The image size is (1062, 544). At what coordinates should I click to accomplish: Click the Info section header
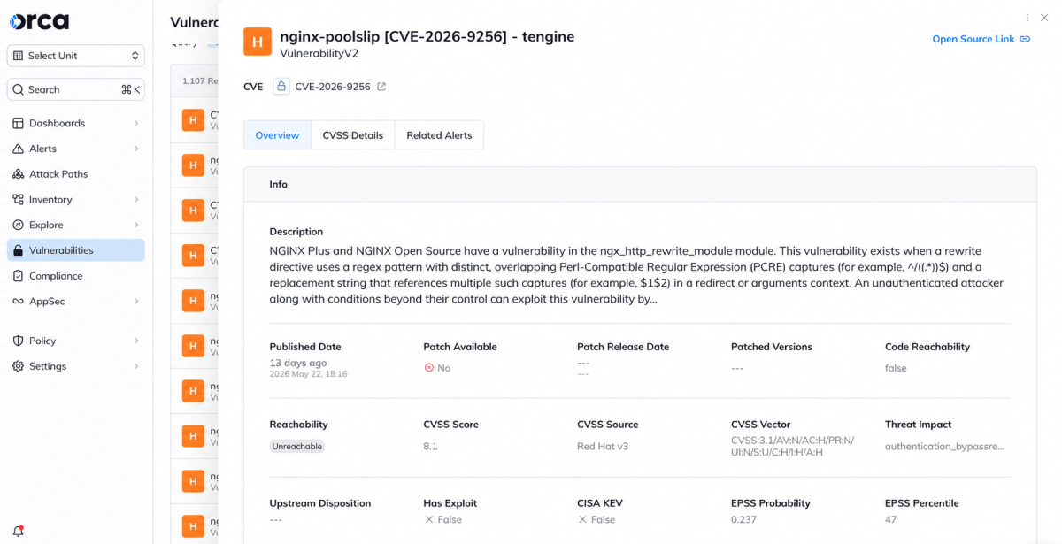[x=640, y=184]
